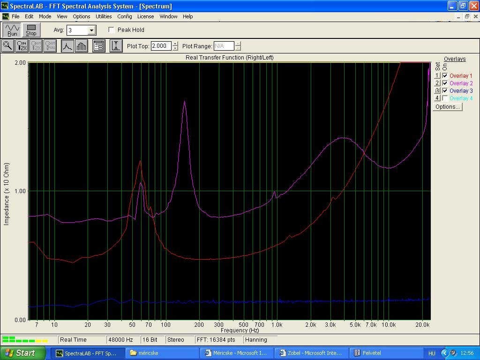This screenshot has width=480, height=360.
Task: Click the Frequency (Hz) axis label
Action: [240, 330]
